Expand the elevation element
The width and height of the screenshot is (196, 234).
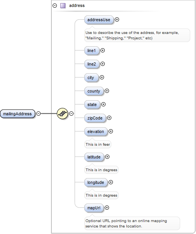pyautogui.click(x=111, y=131)
